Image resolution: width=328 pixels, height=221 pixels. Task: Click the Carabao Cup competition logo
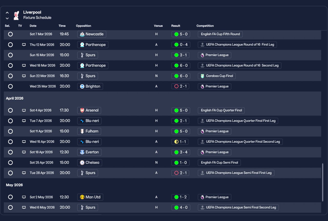click(x=202, y=76)
